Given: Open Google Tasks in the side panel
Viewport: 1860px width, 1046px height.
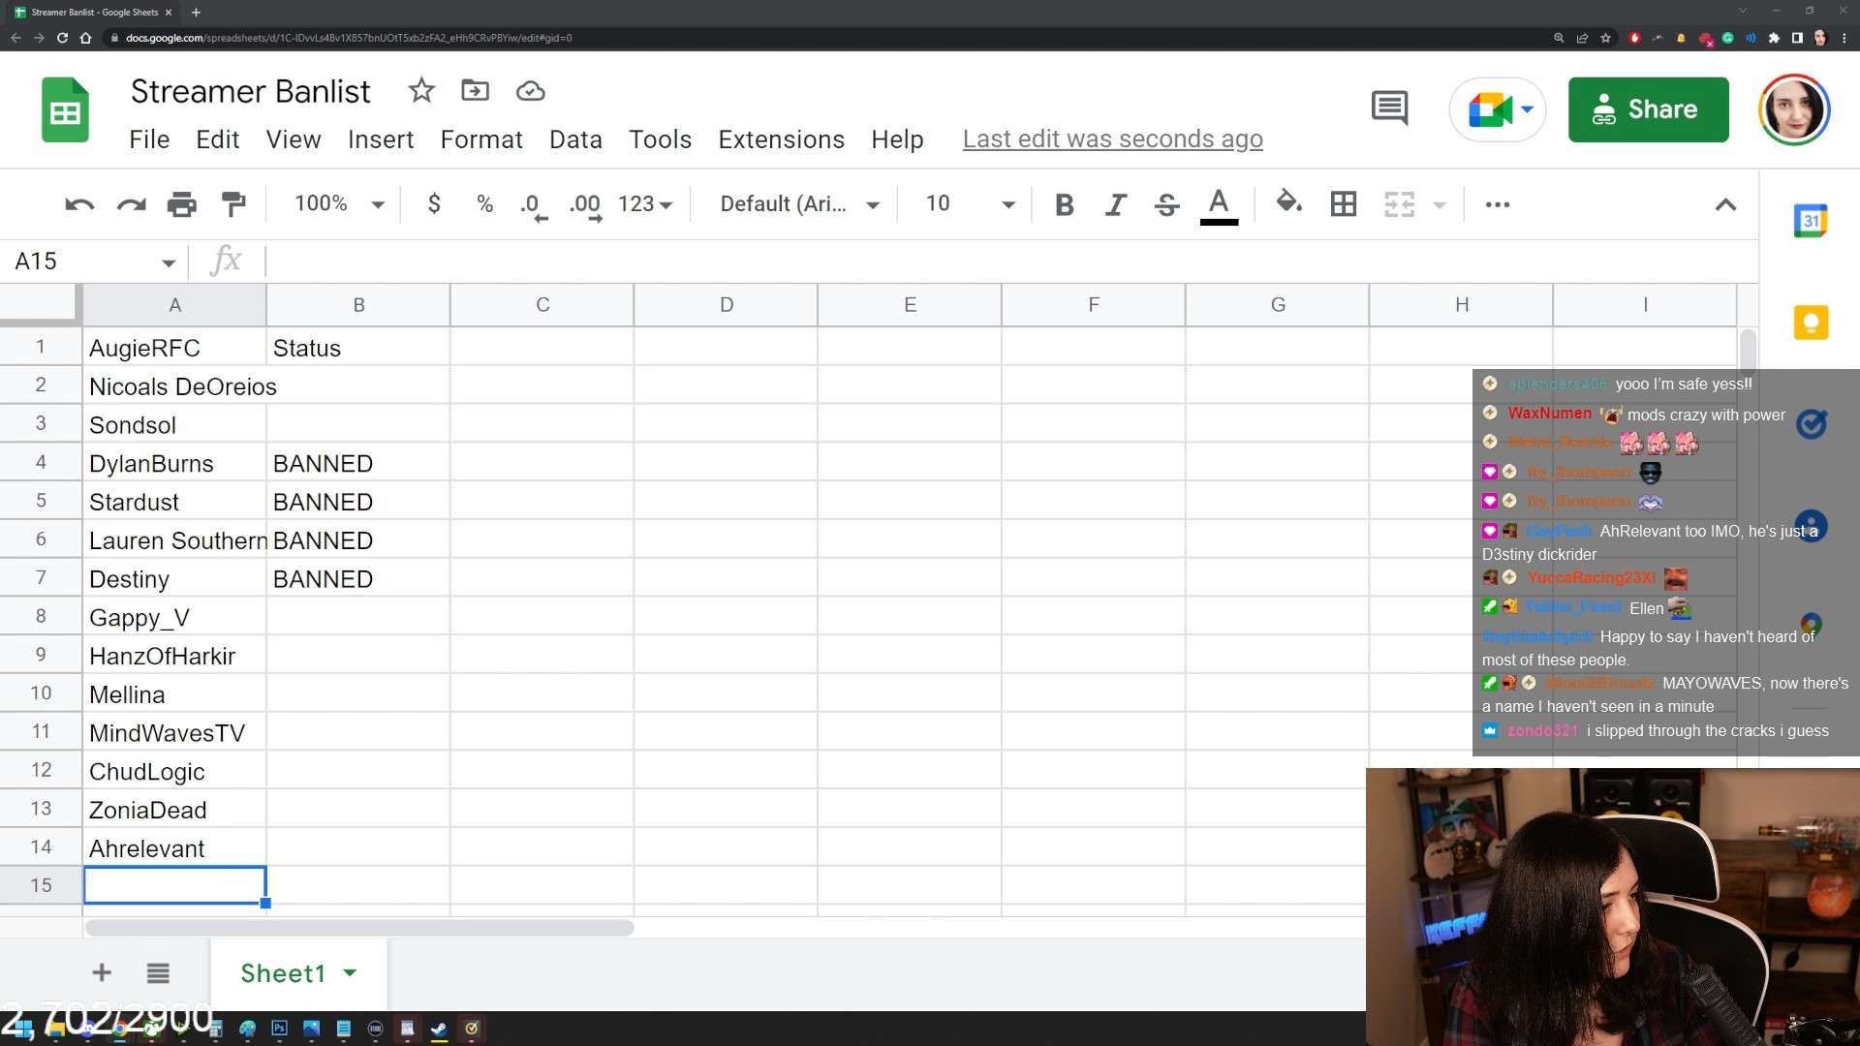Looking at the screenshot, I should pyautogui.click(x=1811, y=424).
